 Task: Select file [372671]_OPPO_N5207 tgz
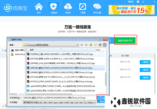pyautogui.click(x=66, y=81)
